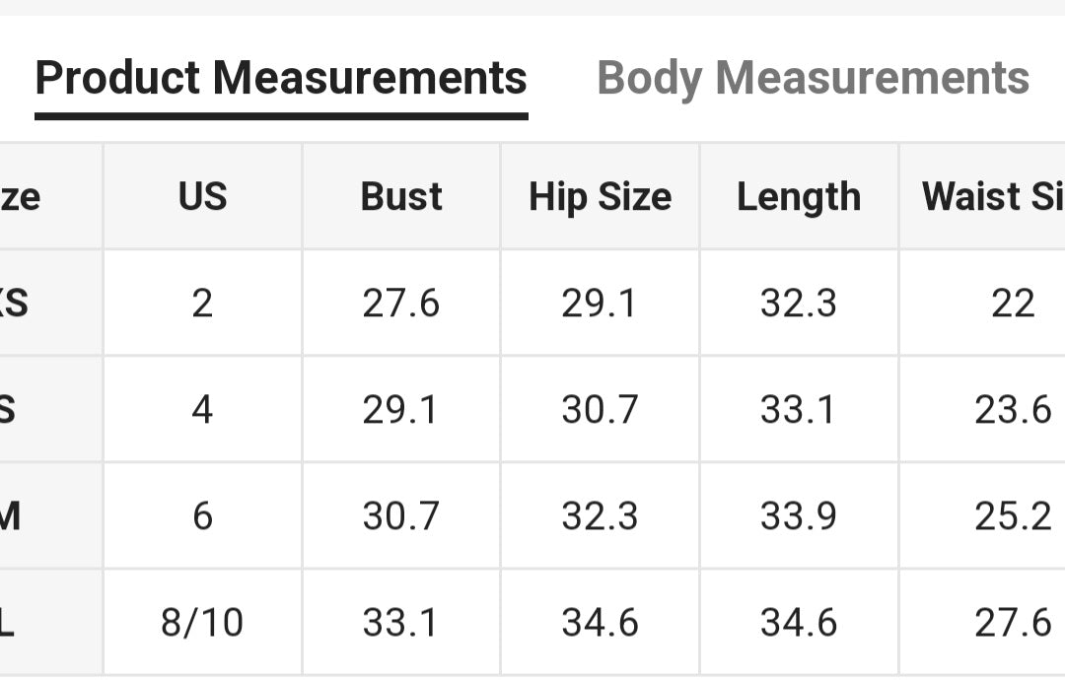Click Bust value 27.6

pos(401,304)
